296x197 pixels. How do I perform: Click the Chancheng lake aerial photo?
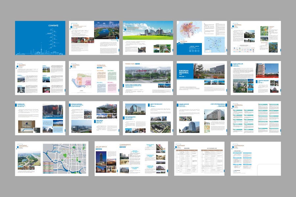click(x=107, y=30)
